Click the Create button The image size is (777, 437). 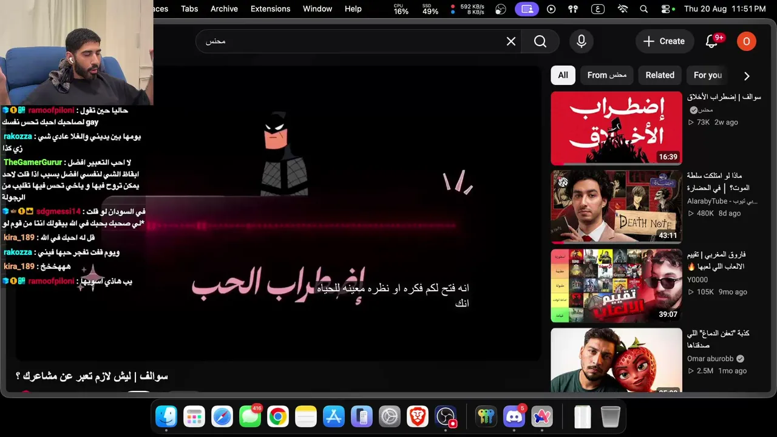pos(663,41)
